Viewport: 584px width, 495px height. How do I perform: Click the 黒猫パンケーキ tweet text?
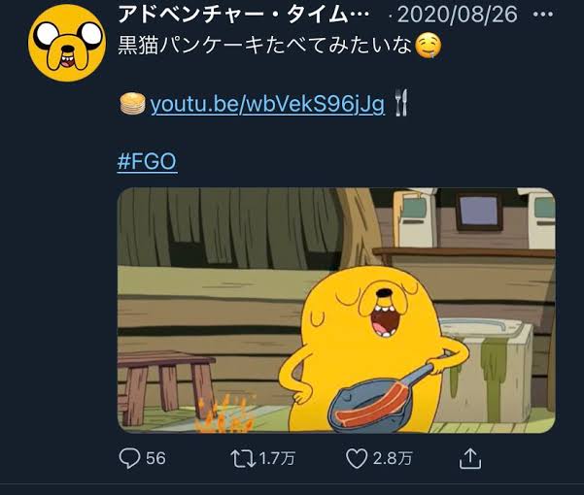click(263, 47)
